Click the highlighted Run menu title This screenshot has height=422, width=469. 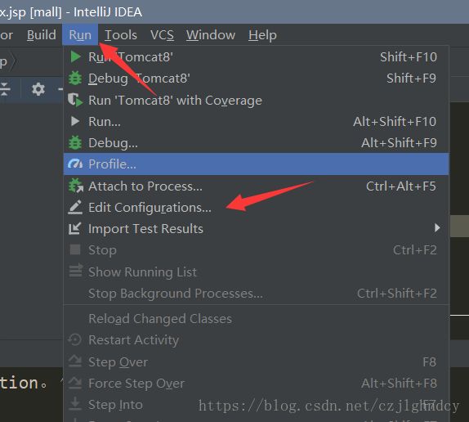point(80,34)
